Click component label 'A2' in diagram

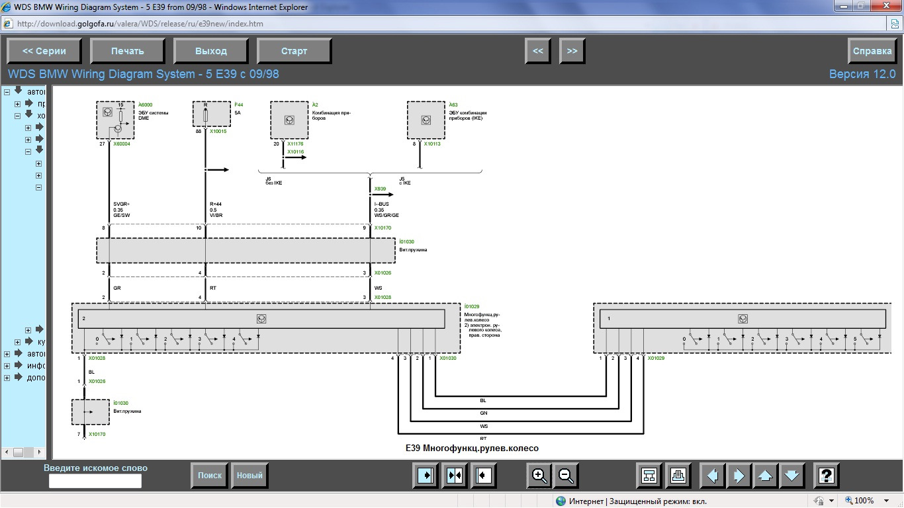[315, 105]
